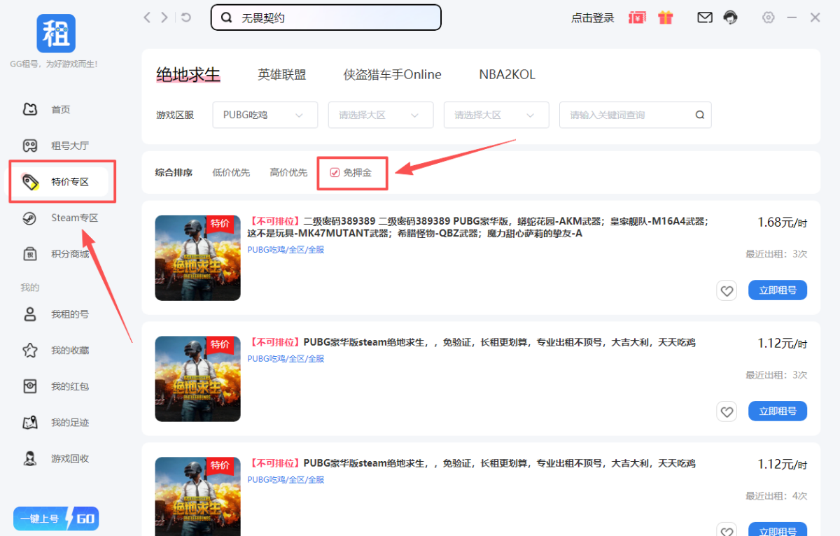
Task: Click 立即租号 for second listing, 3次
Action: coord(778,411)
